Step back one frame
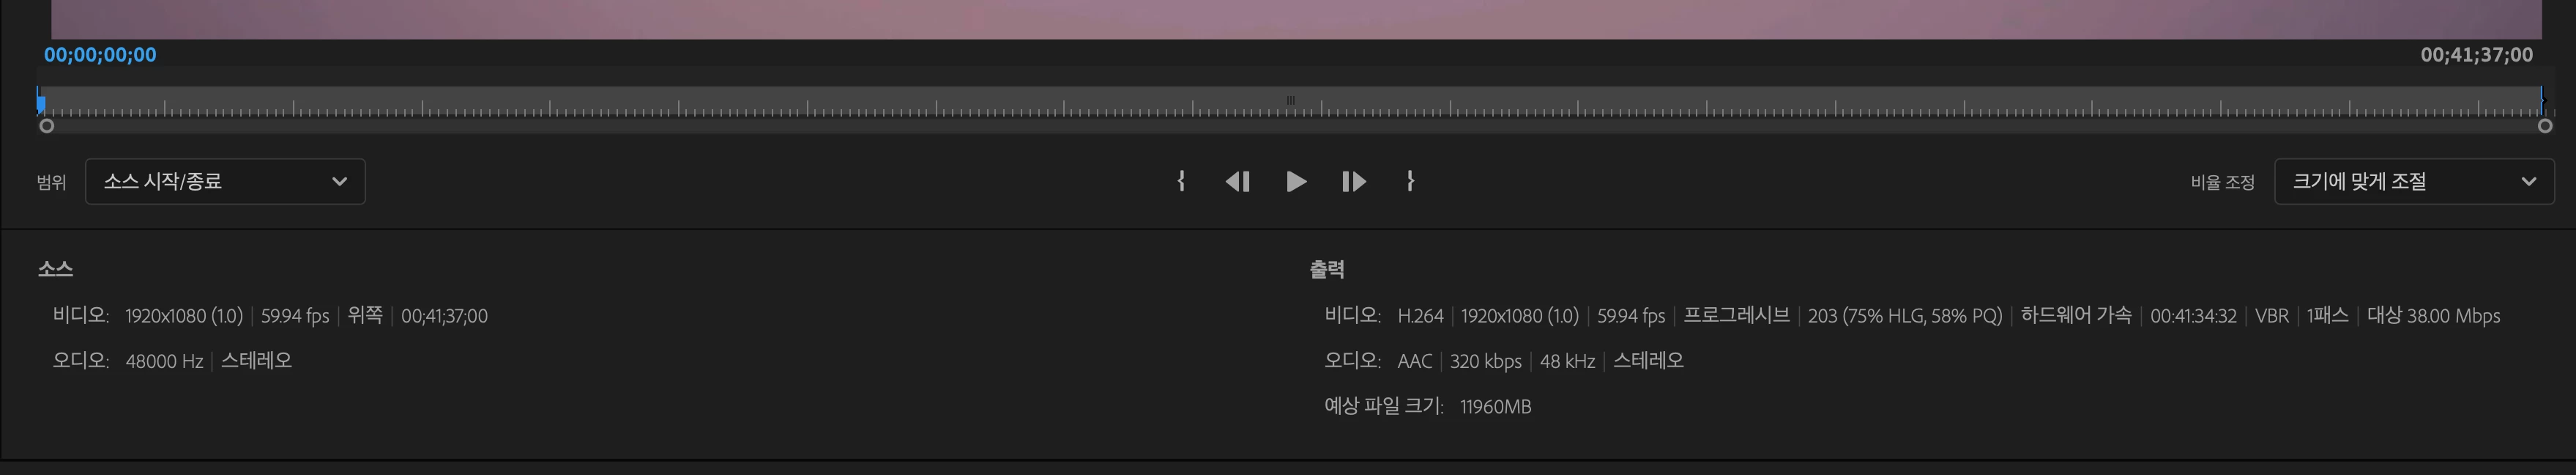The height and width of the screenshot is (475, 2576). coord(1238,181)
